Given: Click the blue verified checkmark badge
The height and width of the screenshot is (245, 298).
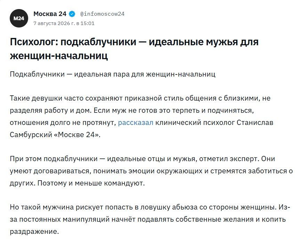Looking at the screenshot, I should pos(72,14).
